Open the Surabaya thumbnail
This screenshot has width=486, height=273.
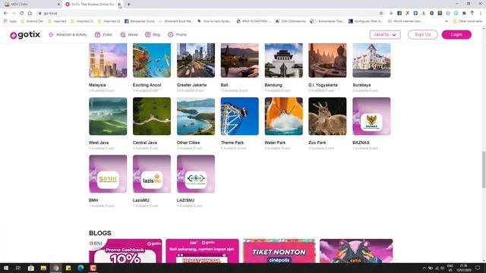coord(371,60)
